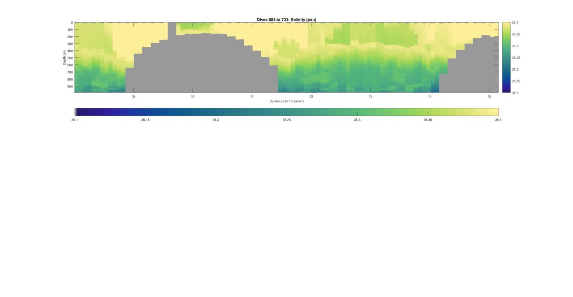Click "35.35" under the horizontal colorbar
This screenshot has height=297, width=573.
click(428, 120)
